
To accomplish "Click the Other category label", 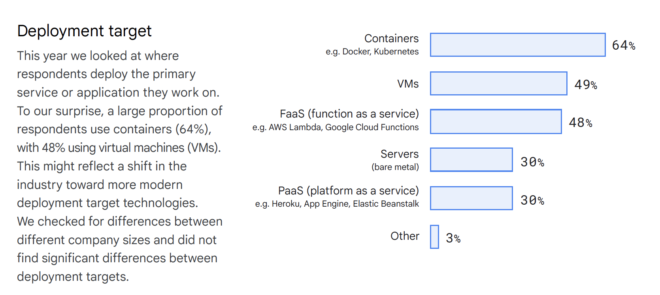I will (x=405, y=236).
